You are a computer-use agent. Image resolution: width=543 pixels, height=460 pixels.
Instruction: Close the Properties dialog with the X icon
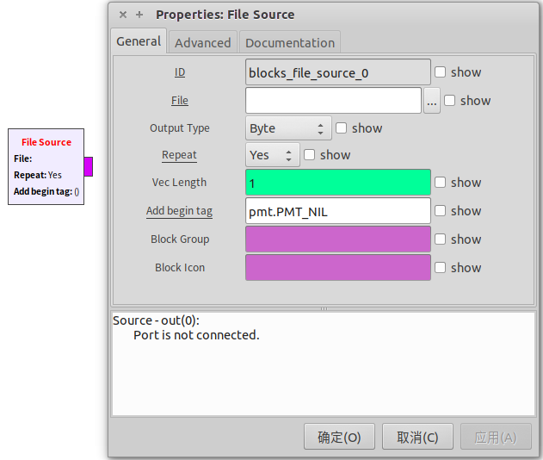tap(123, 15)
